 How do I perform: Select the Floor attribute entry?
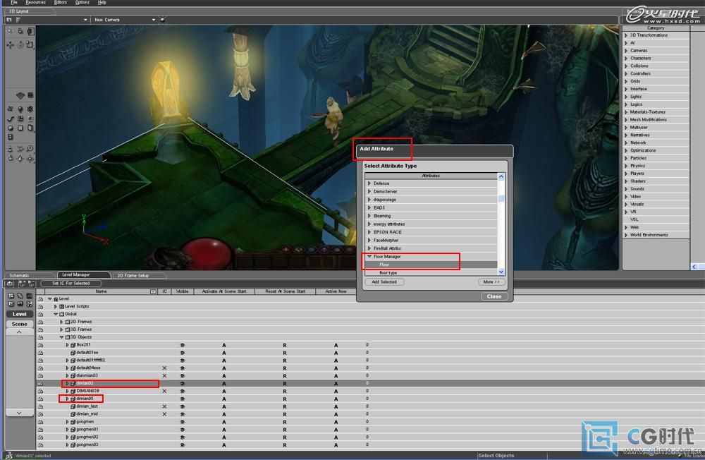coord(431,265)
